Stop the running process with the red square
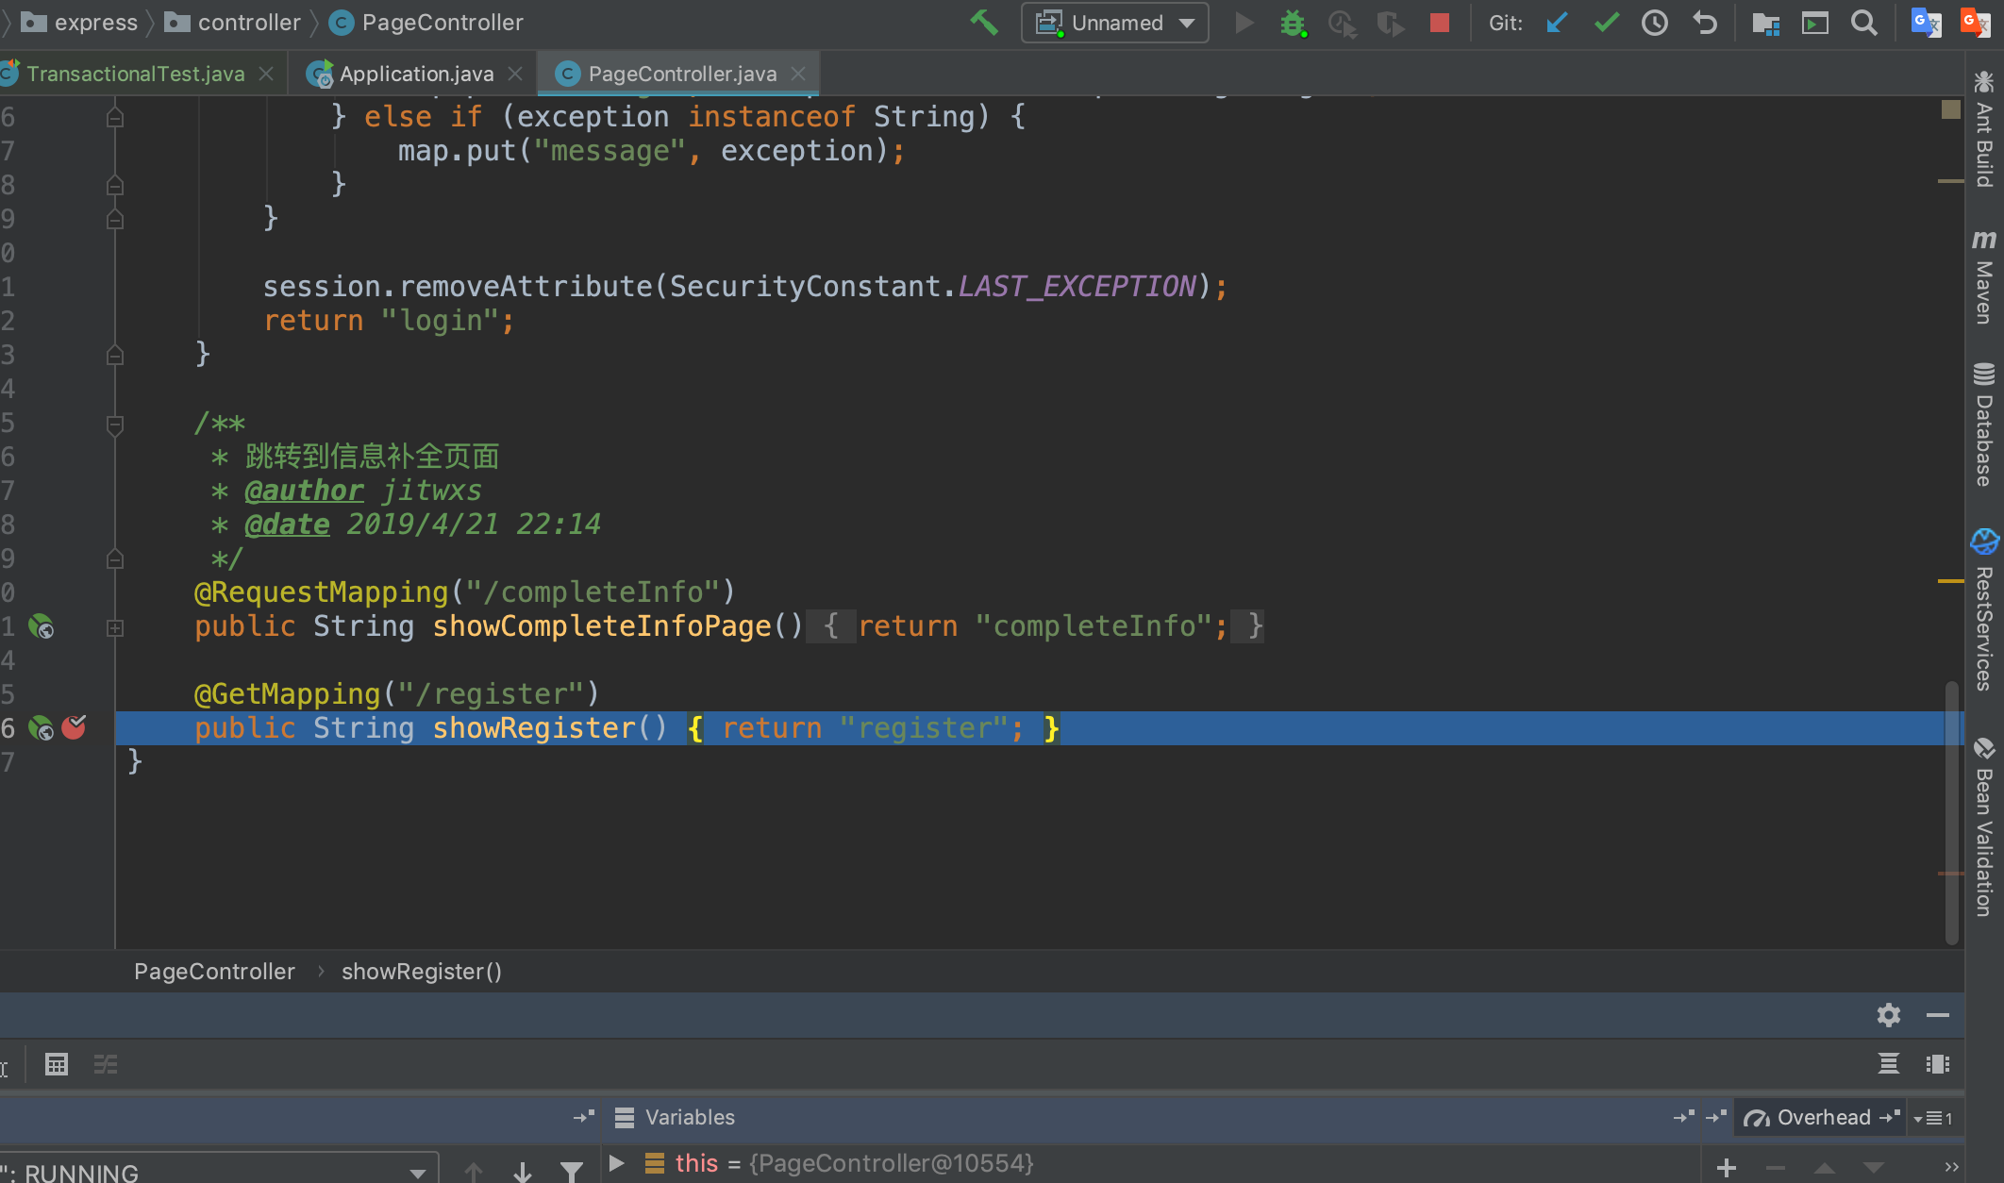 [1439, 23]
